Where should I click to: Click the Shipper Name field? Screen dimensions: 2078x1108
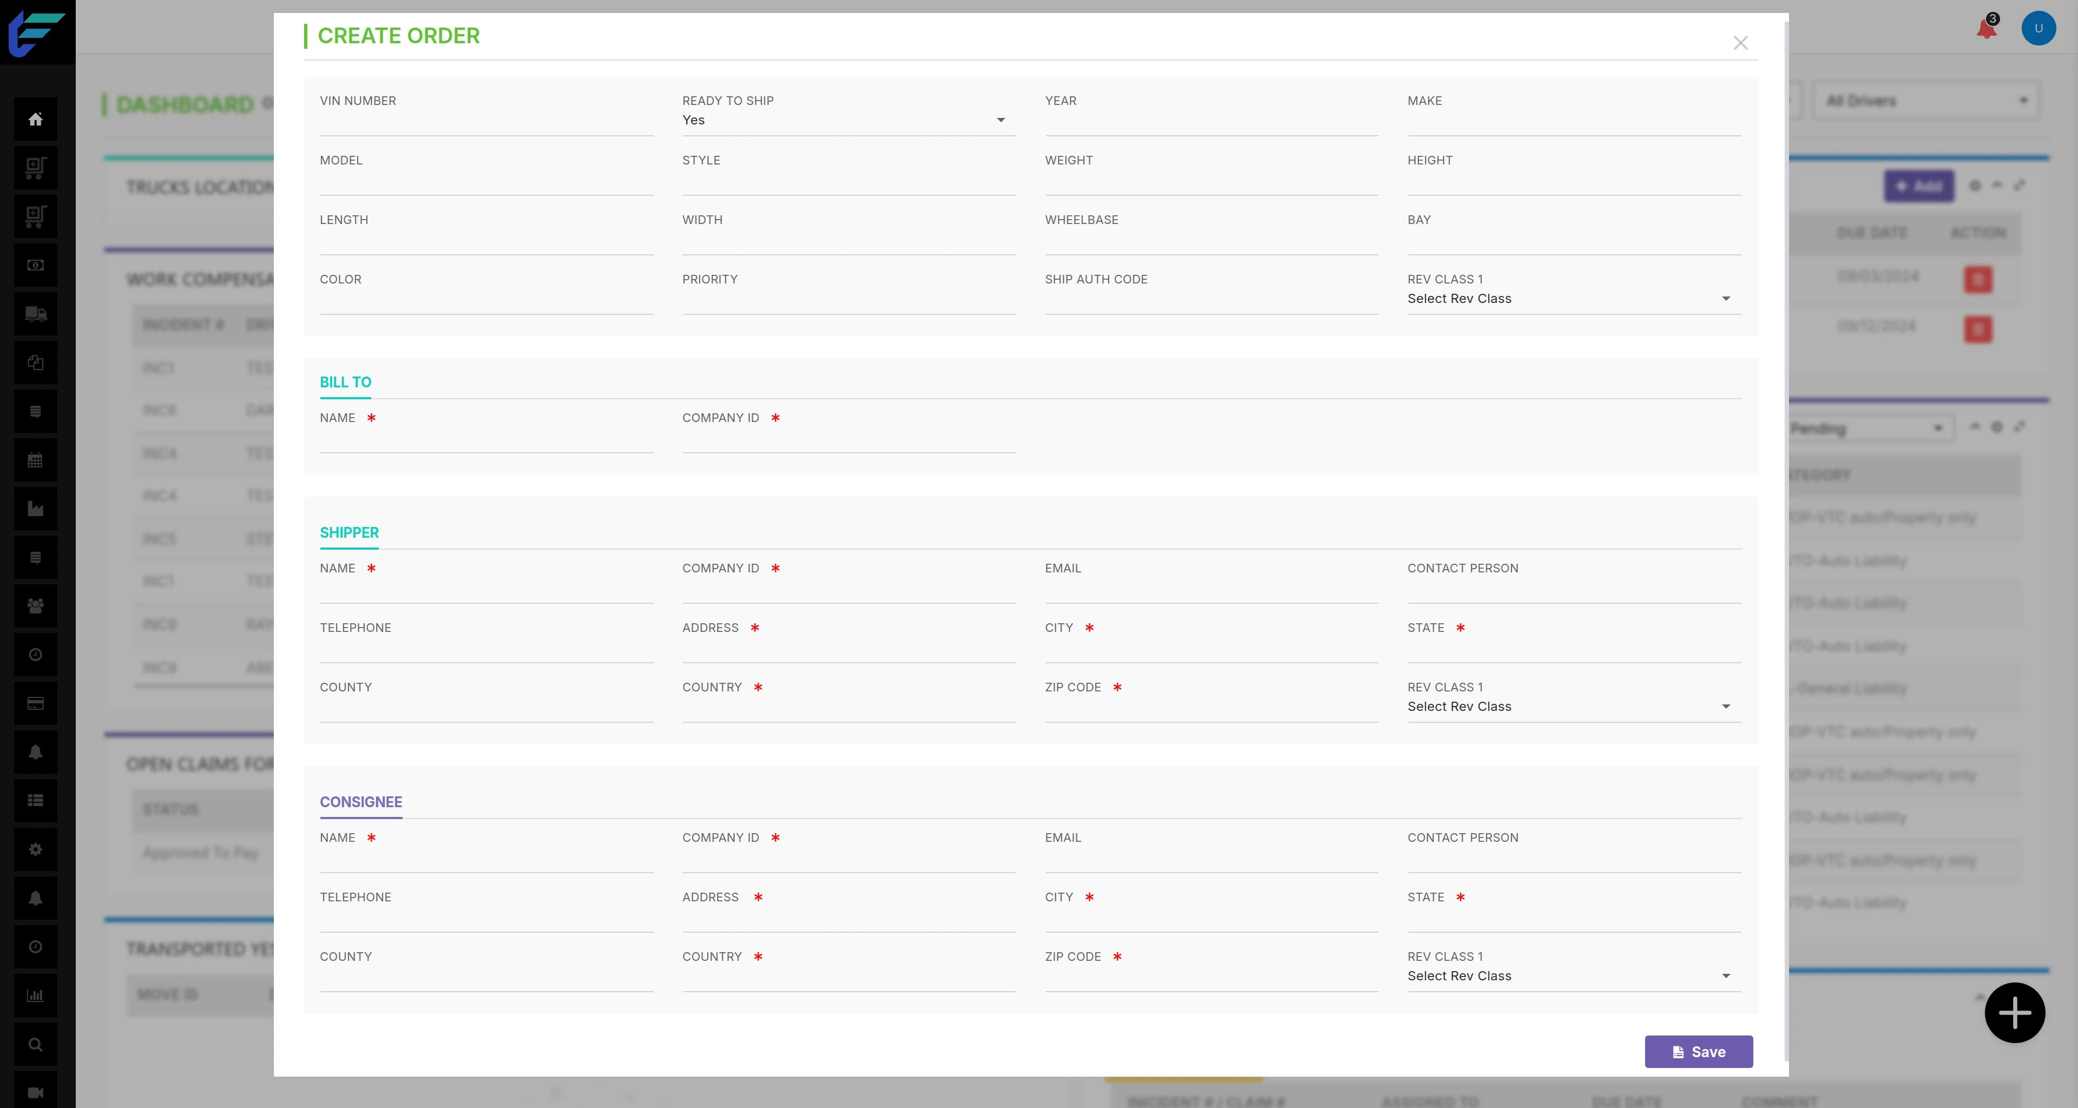coord(486,590)
